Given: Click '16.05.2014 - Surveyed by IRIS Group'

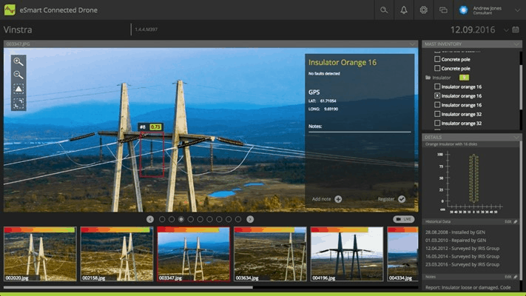Looking at the screenshot, I should [x=462, y=256].
